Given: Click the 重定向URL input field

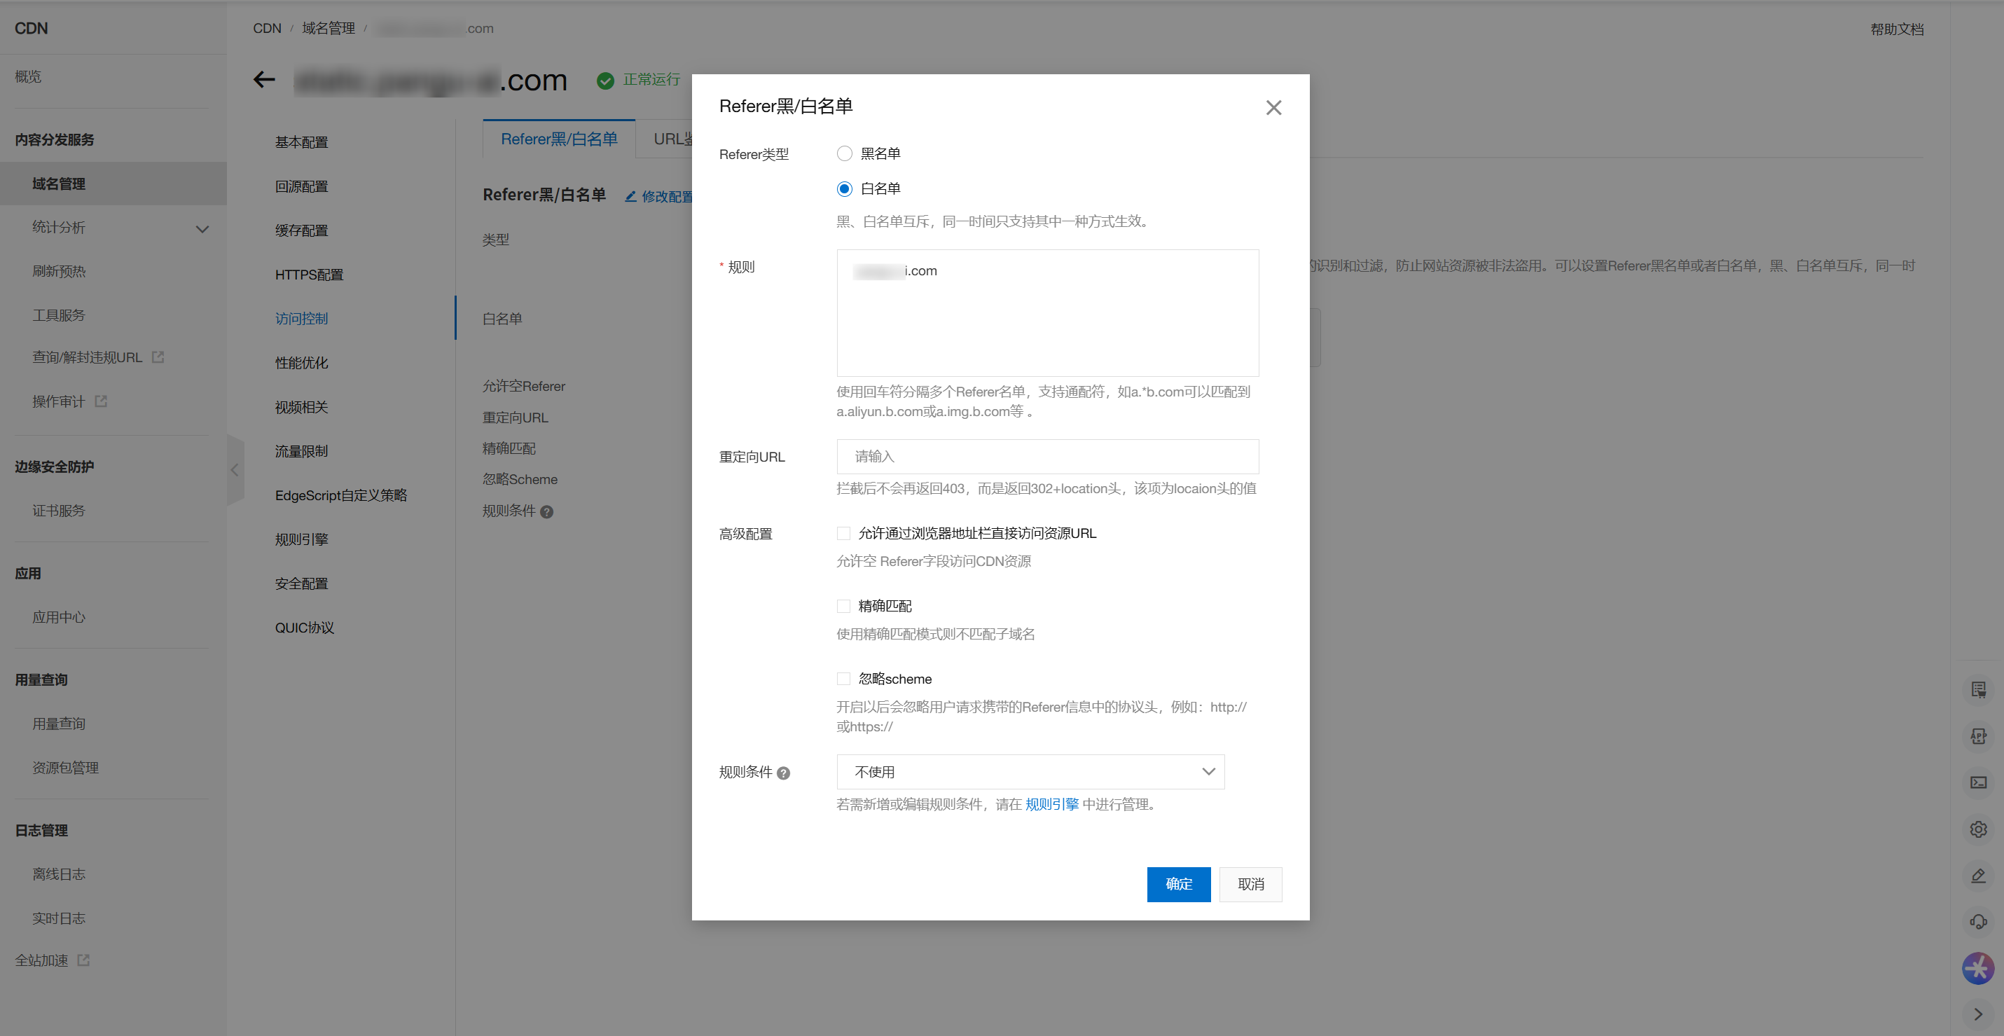Looking at the screenshot, I should tap(1046, 457).
